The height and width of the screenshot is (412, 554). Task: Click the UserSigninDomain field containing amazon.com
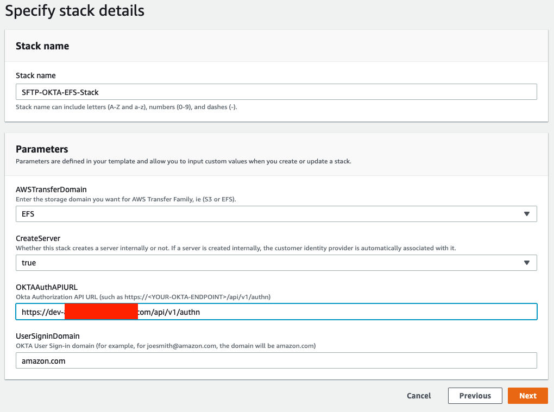275,360
